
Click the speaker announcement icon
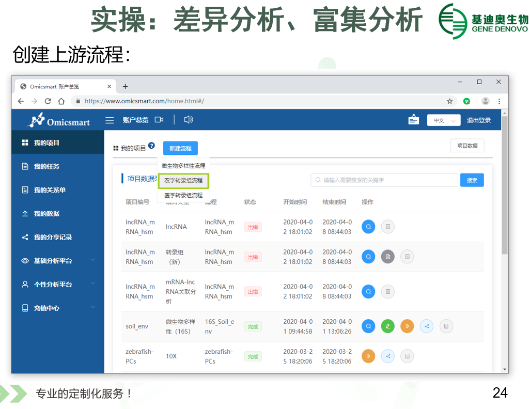point(188,120)
